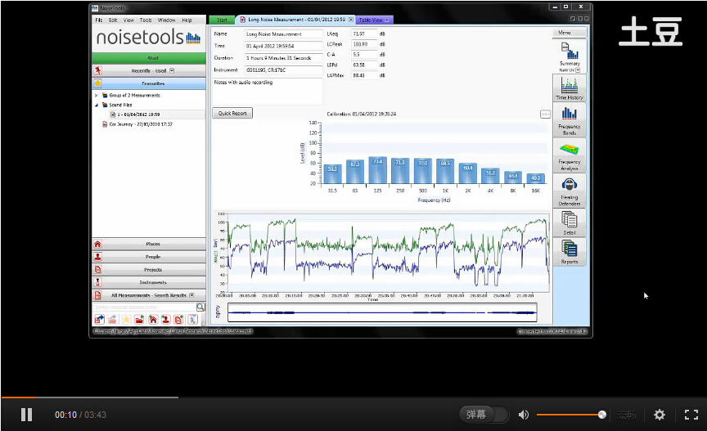Click the export arrow toolbar icon

(x=99, y=320)
